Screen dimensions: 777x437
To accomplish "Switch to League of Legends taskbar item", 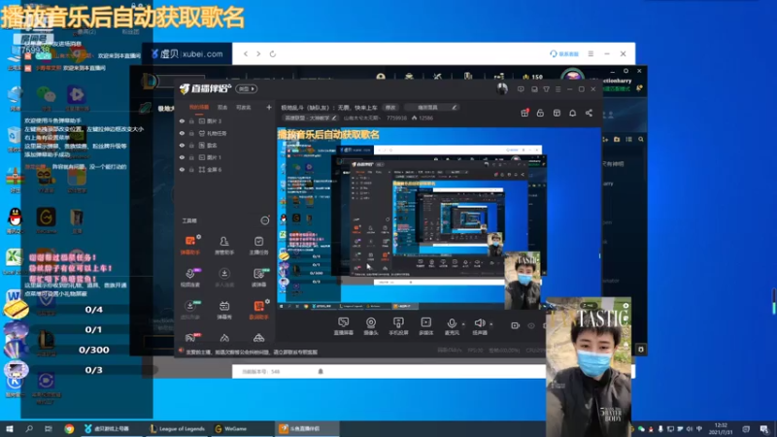I will (178, 428).
